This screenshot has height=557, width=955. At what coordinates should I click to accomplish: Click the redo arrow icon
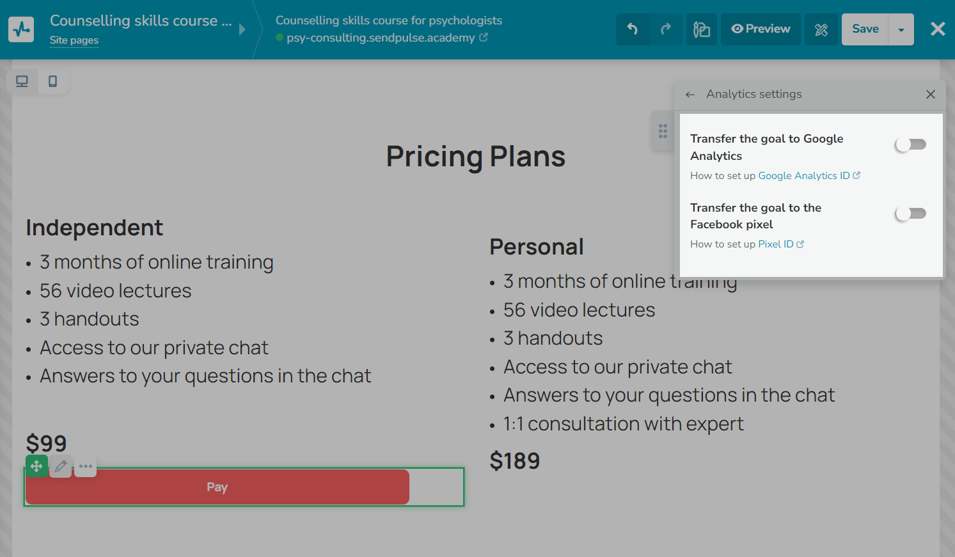point(666,29)
